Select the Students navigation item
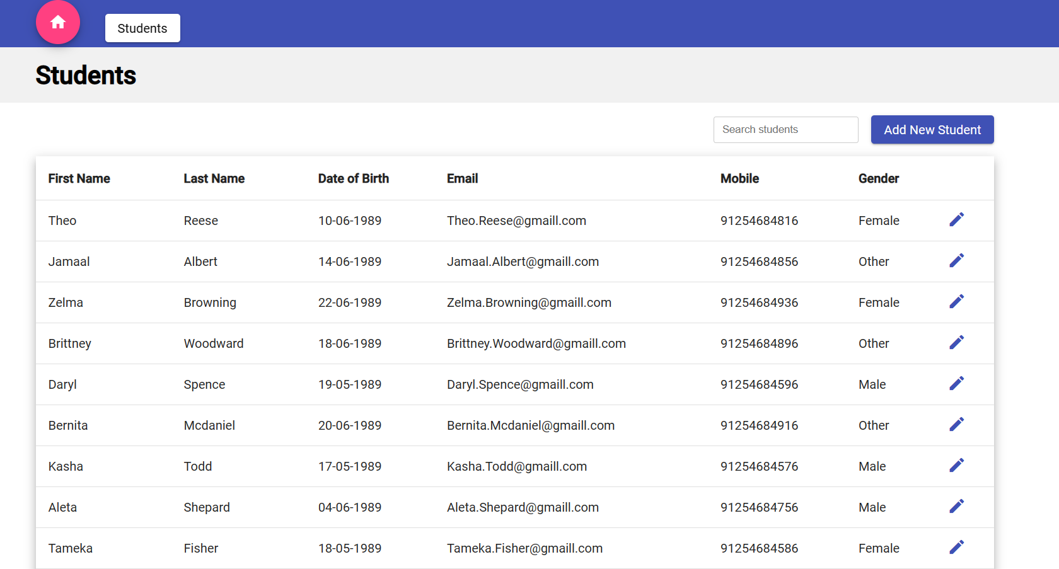The width and height of the screenshot is (1059, 569). pos(142,28)
